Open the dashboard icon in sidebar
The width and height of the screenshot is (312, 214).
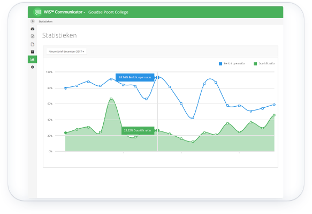pos(33,29)
